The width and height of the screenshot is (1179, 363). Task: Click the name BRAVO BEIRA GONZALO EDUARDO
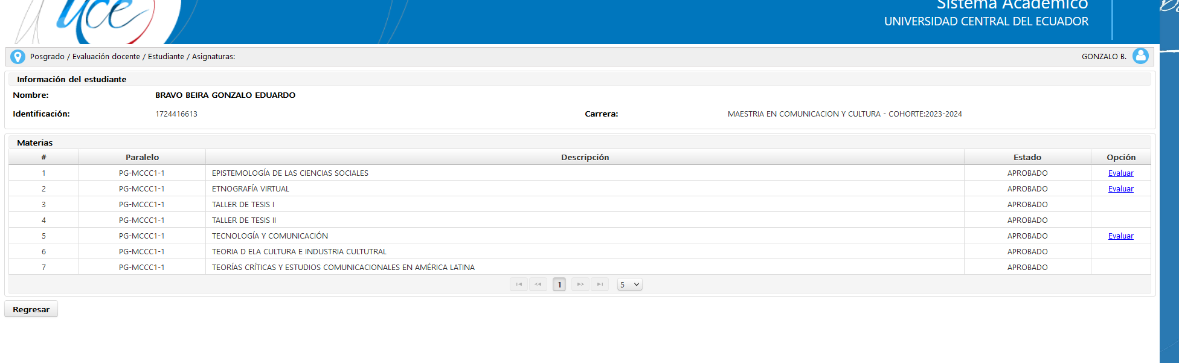tap(225, 95)
